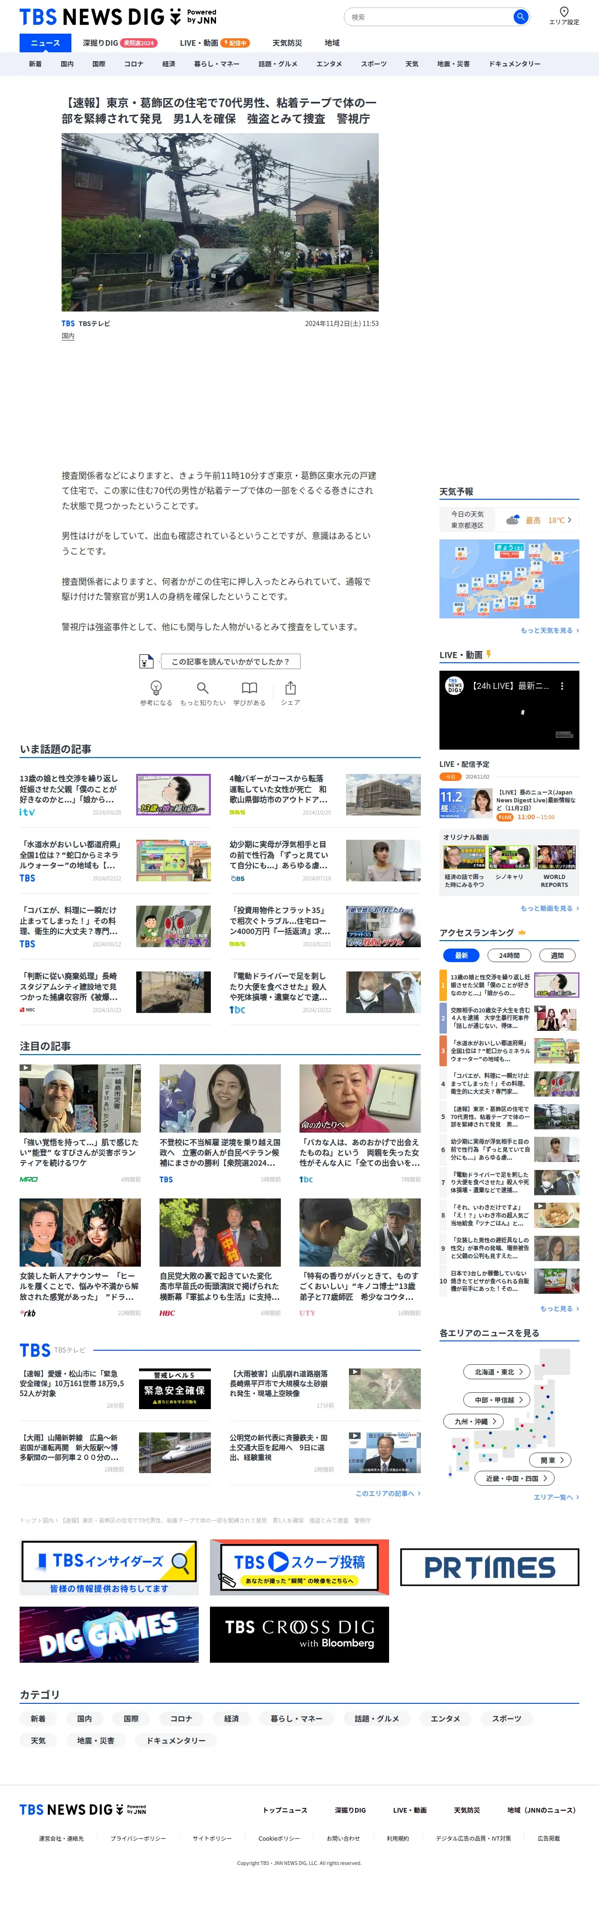Click the TBS CROSS DIG with Bloomberg banner
Viewport: 599px width, 1928px height.
pos(299,1635)
